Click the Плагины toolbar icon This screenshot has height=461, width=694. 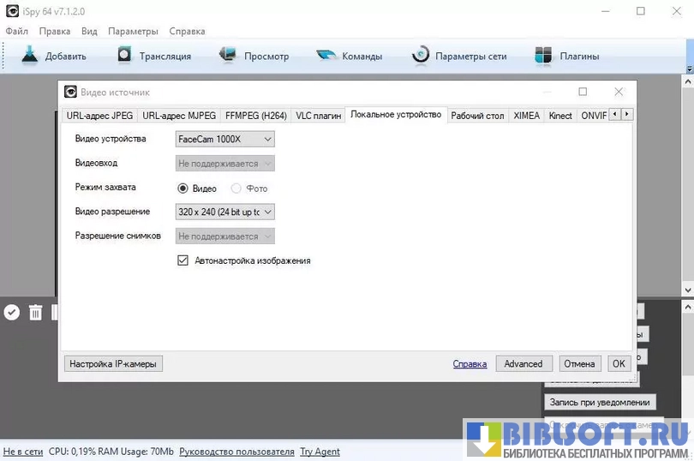[x=543, y=56]
